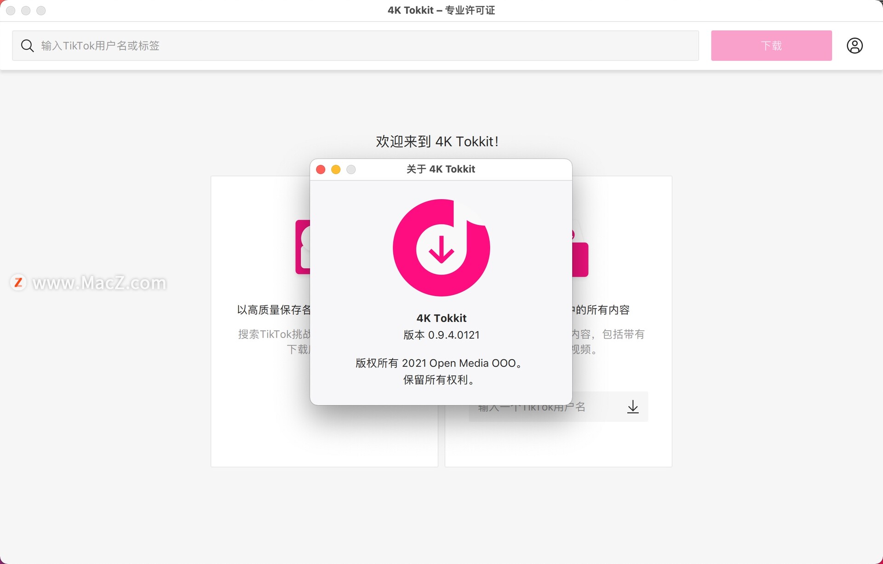Click the magnifier search icon
The image size is (883, 564).
pyautogui.click(x=27, y=46)
